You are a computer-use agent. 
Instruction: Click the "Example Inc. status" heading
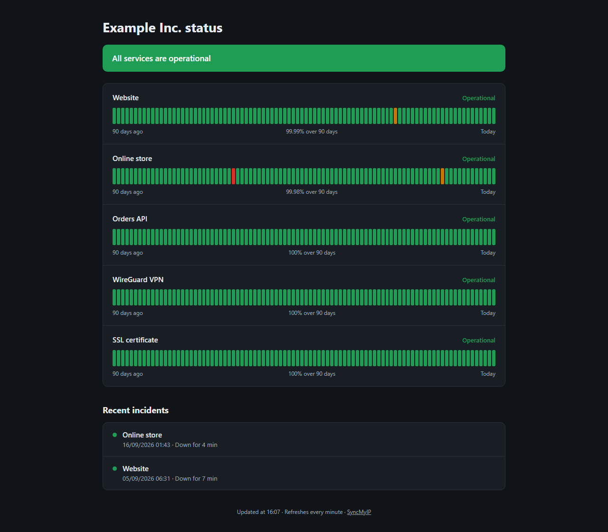pyautogui.click(x=162, y=28)
